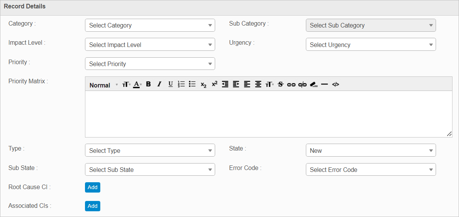Open the Select Urgency dropdown
This screenshot has width=459, height=217.
tap(371, 45)
